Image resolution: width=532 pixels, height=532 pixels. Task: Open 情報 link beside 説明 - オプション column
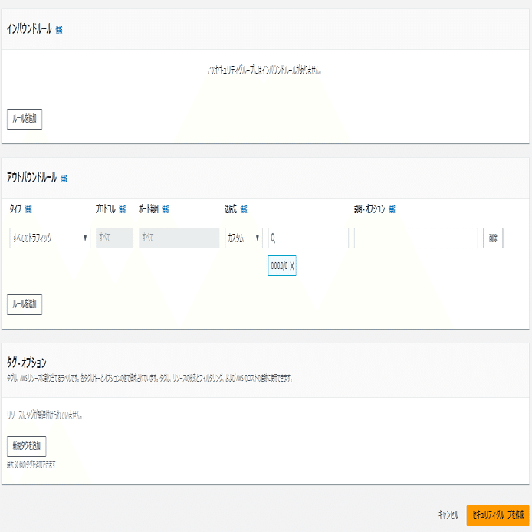[392, 210]
